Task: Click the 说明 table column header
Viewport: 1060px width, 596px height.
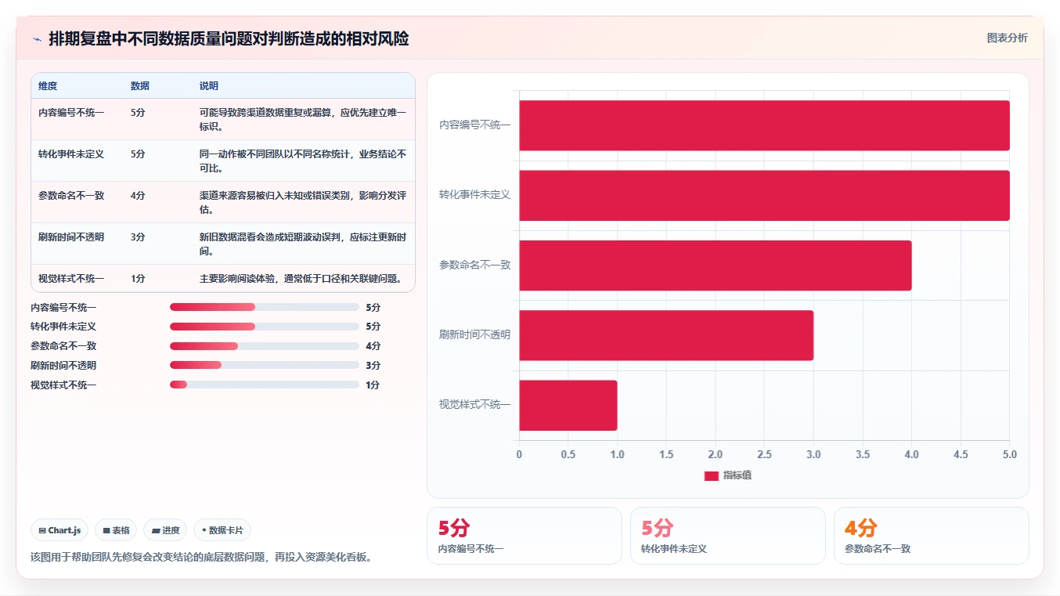Action: point(209,86)
